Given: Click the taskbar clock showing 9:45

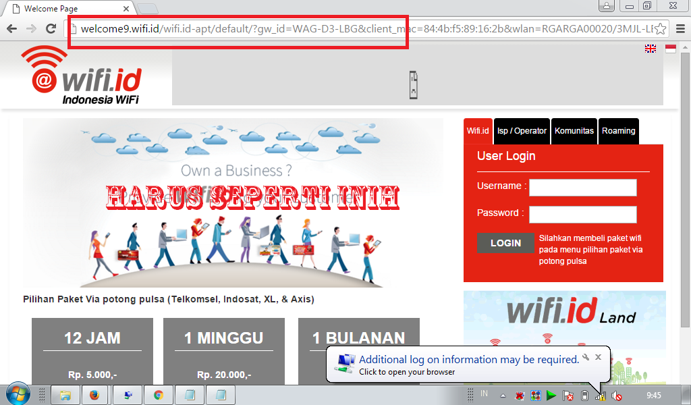Looking at the screenshot, I should click(653, 396).
